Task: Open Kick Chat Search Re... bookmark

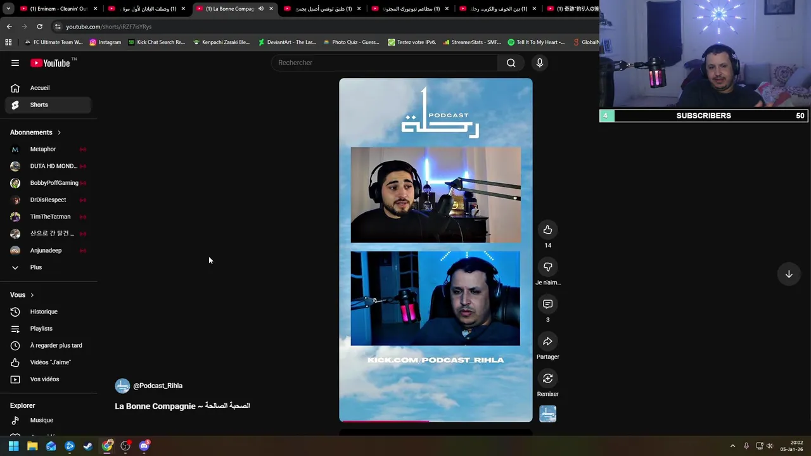Action: point(156,42)
